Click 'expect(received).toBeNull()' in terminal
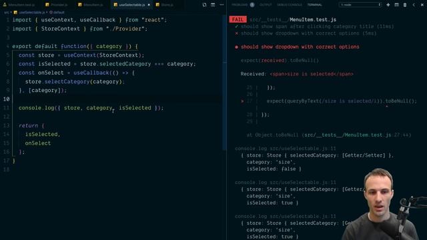 click(280, 61)
